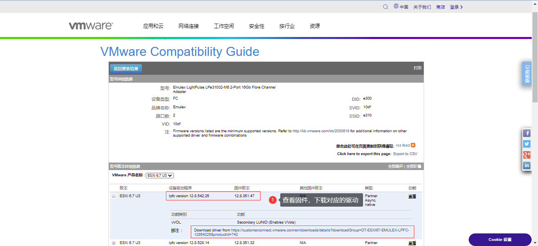The image size is (538, 246).
Task: Click the 返回搜索结果 button
Action: 125,68
